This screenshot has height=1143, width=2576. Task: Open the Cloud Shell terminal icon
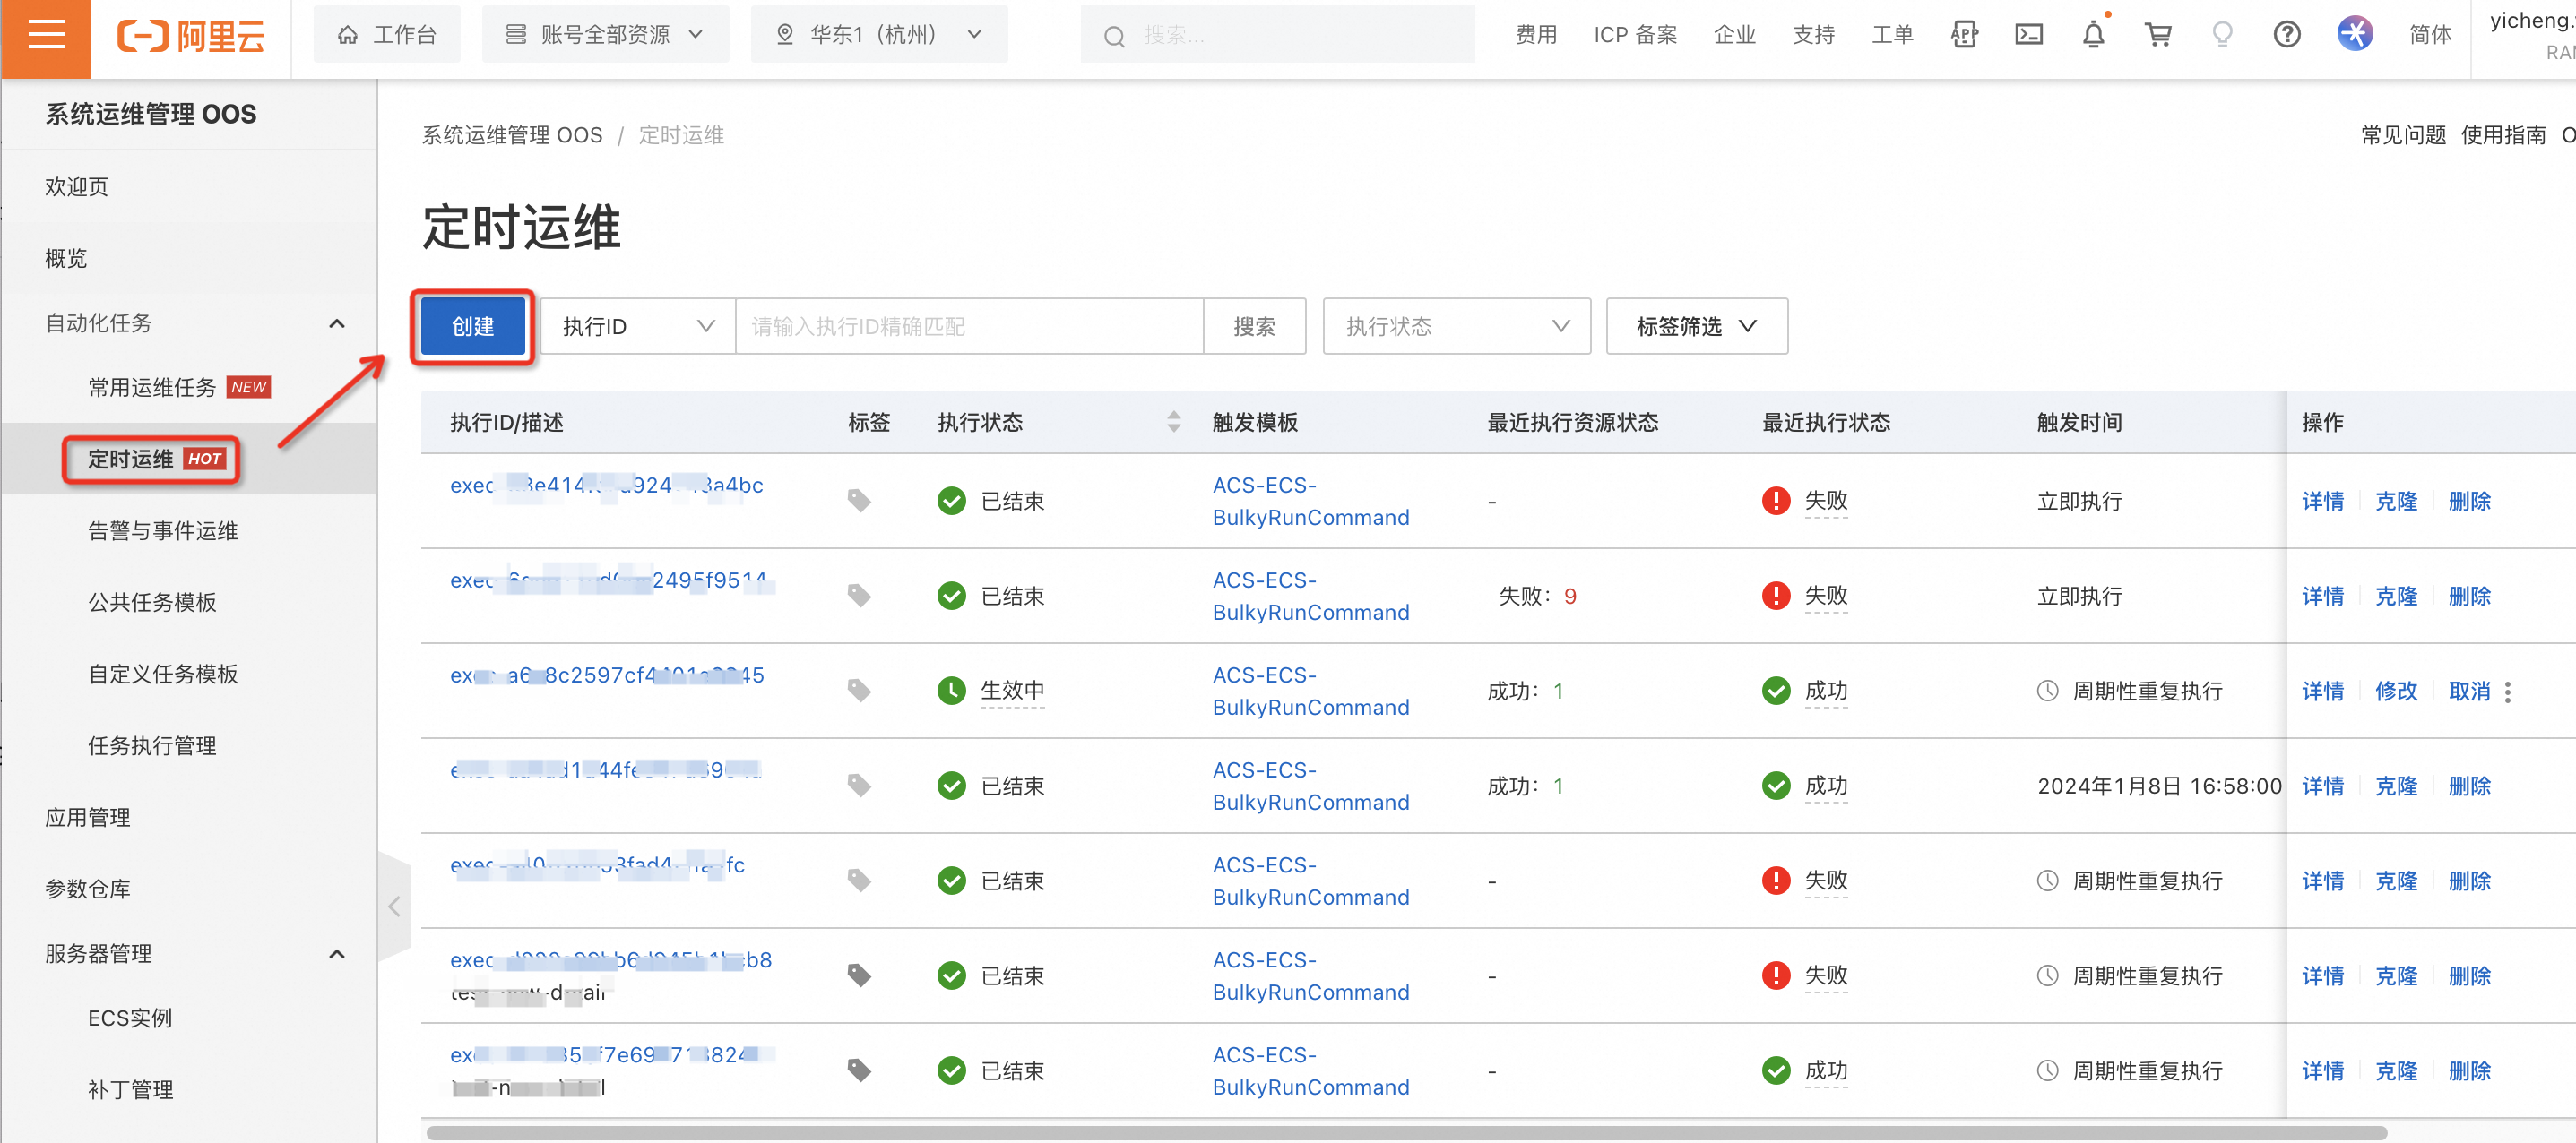(x=2028, y=36)
